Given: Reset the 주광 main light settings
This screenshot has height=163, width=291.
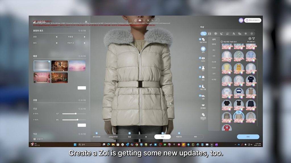Looking at the screenshot, I should coord(82,109).
